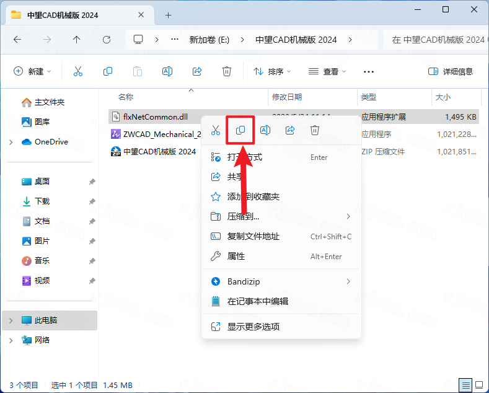
Task: Click the copy icon in context menu
Action: tap(240, 130)
